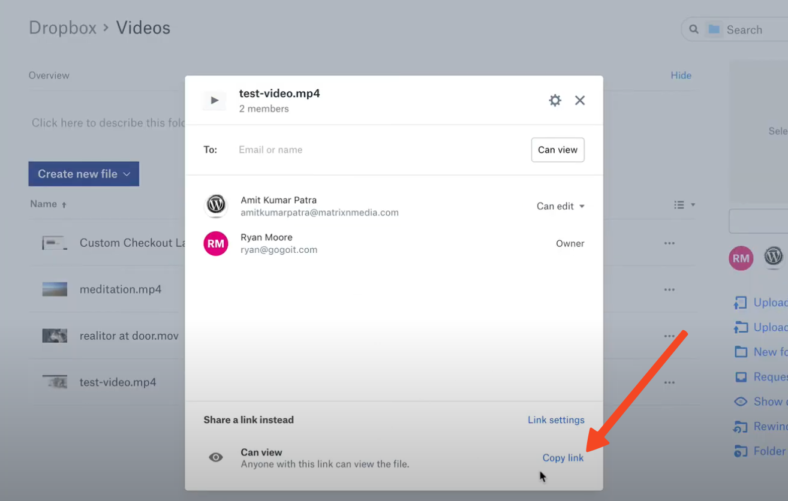Click the Videos breadcrumb
The image size is (788, 501).
point(143,28)
